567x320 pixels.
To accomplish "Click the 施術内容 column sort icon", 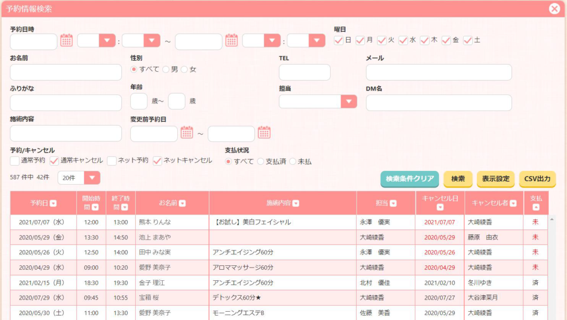I will pos(296,203).
